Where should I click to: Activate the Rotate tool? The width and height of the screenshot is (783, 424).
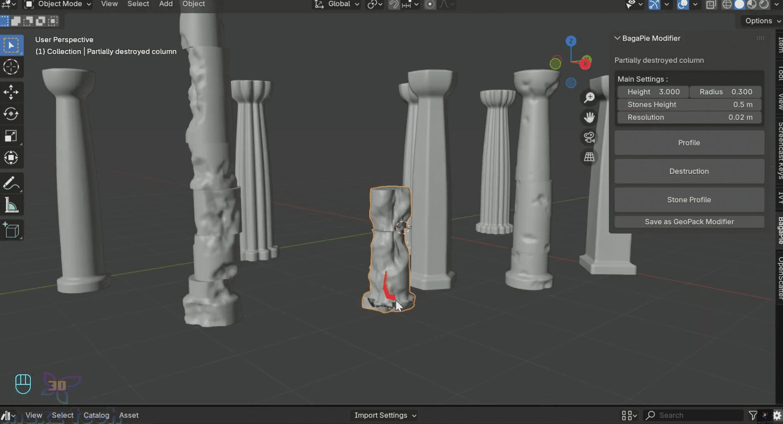[11, 114]
